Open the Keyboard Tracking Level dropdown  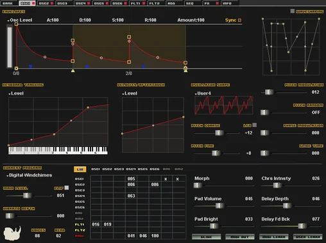[x=16, y=93]
